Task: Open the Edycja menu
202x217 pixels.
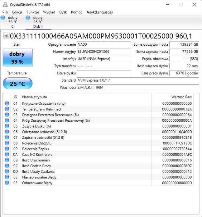Action: click(17, 12)
